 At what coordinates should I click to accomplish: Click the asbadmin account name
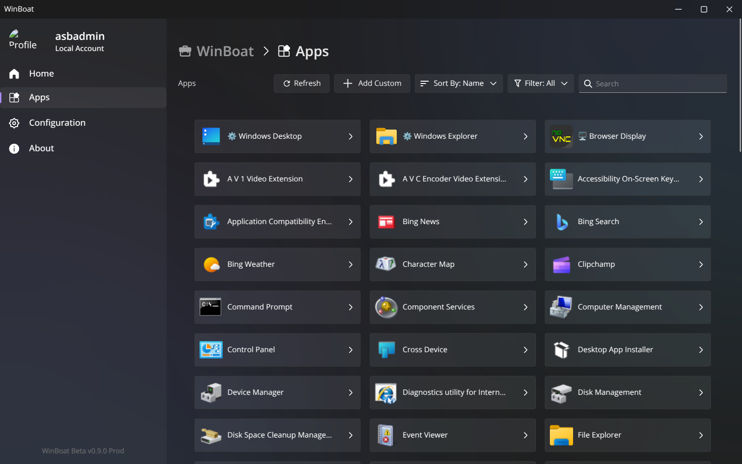point(80,36)
